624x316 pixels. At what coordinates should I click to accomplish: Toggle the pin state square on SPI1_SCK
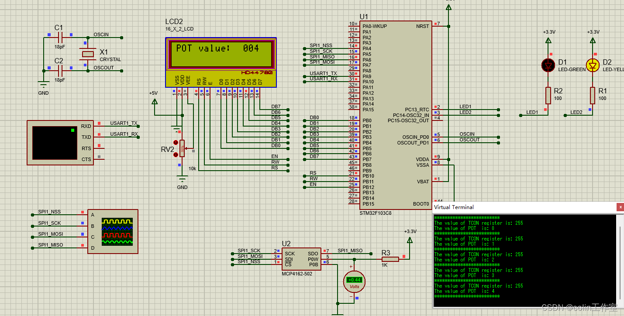[82, 223]
